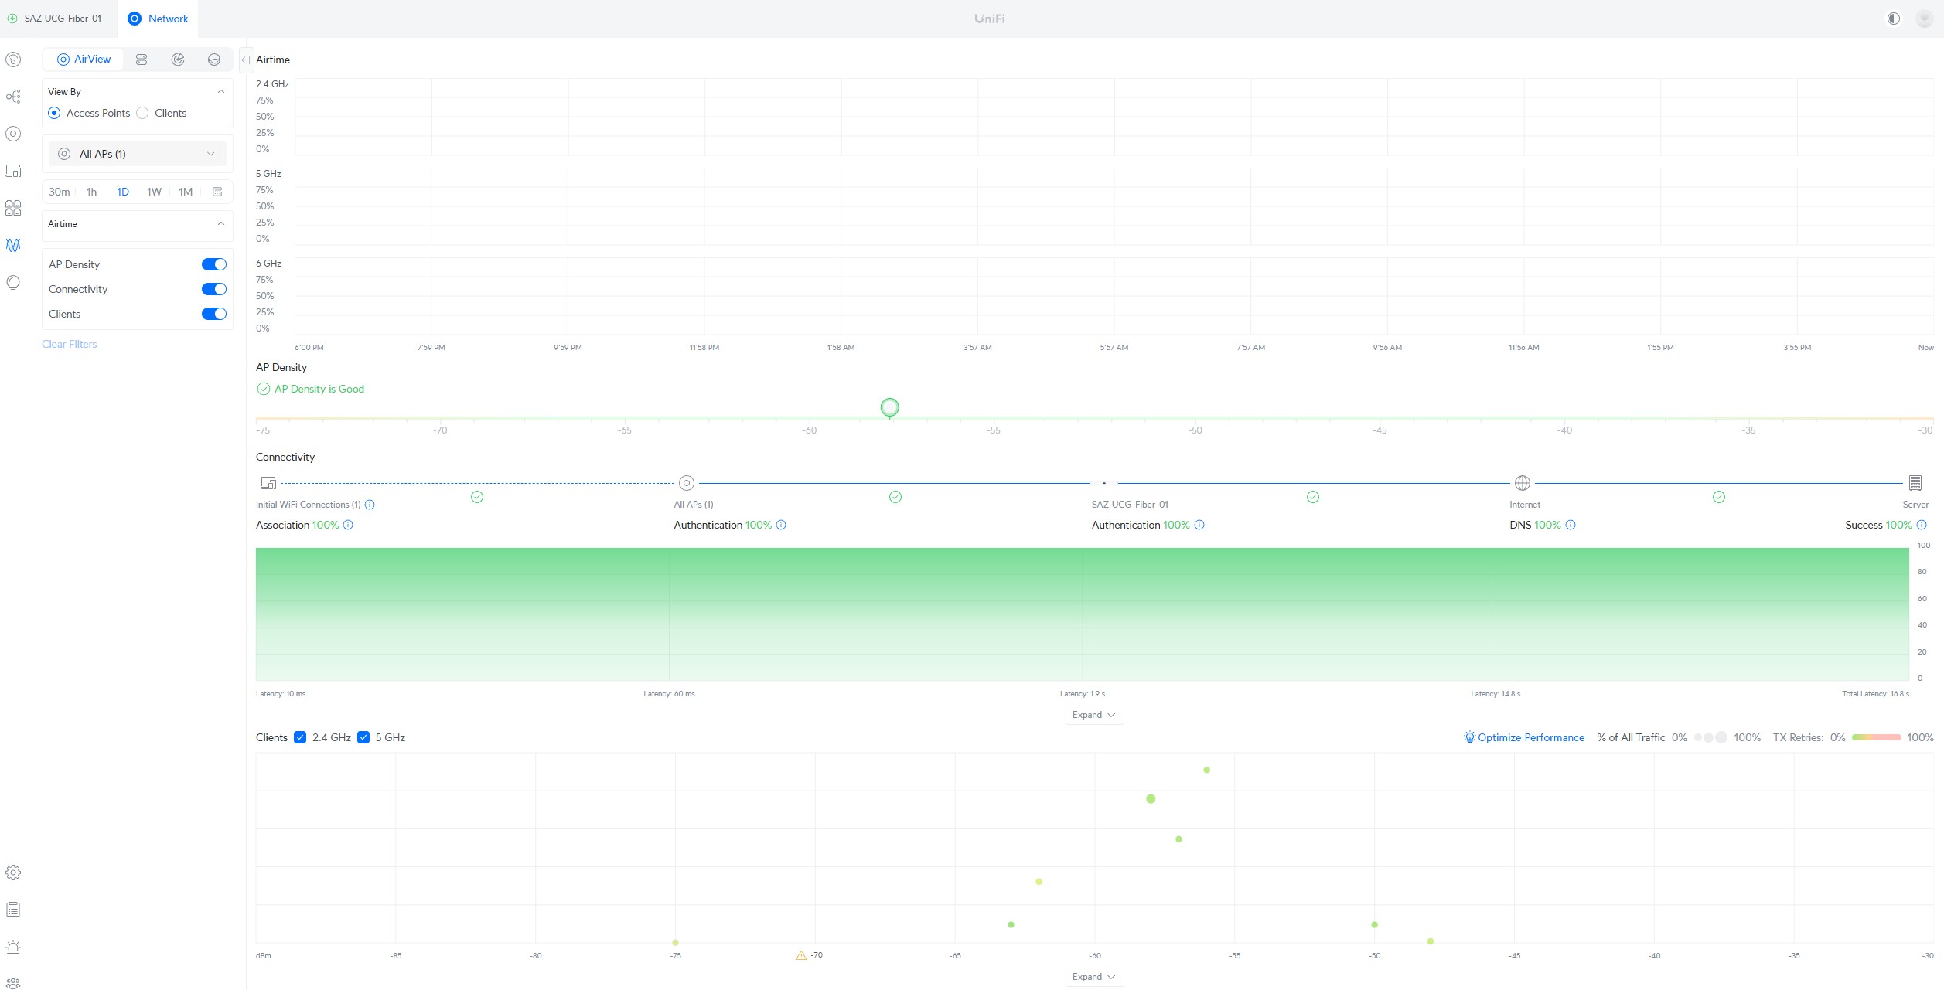The height and width of the screenshot is (990, 1944).
Task: Toggle the dark/light theme icon
Action: pos(1893,19)
